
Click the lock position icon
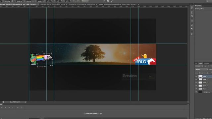pos(205,73)
